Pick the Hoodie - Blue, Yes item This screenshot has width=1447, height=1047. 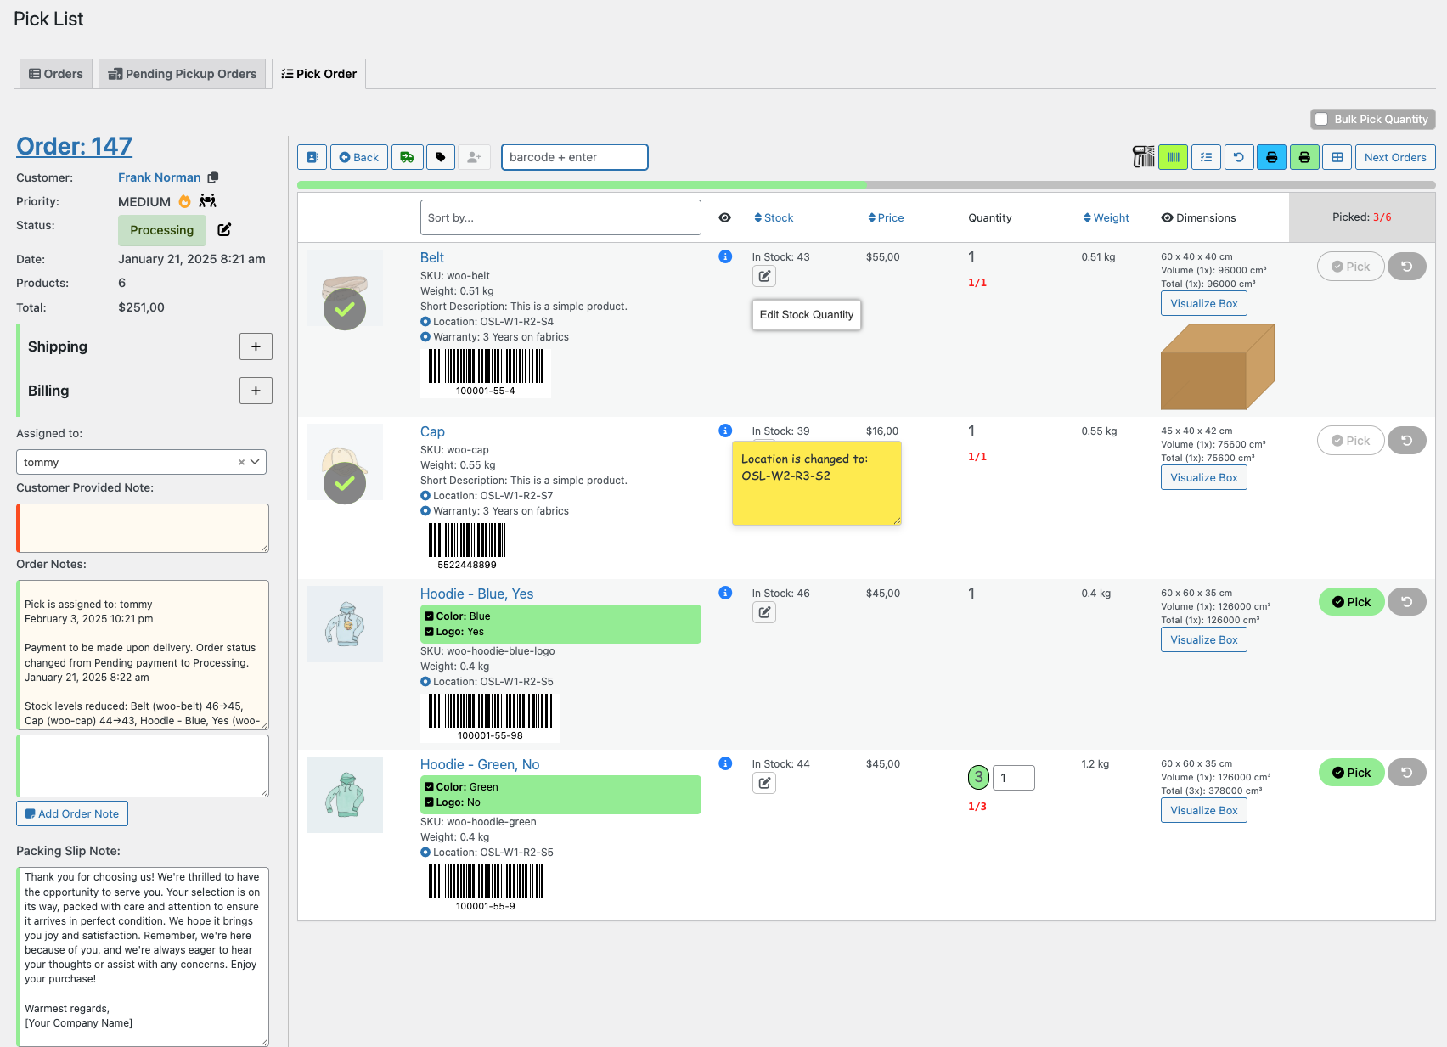1351,602
